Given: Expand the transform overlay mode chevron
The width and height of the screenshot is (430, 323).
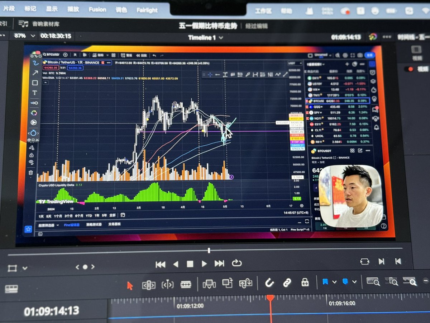Looking at the screenshot, I should click(25, 268).
